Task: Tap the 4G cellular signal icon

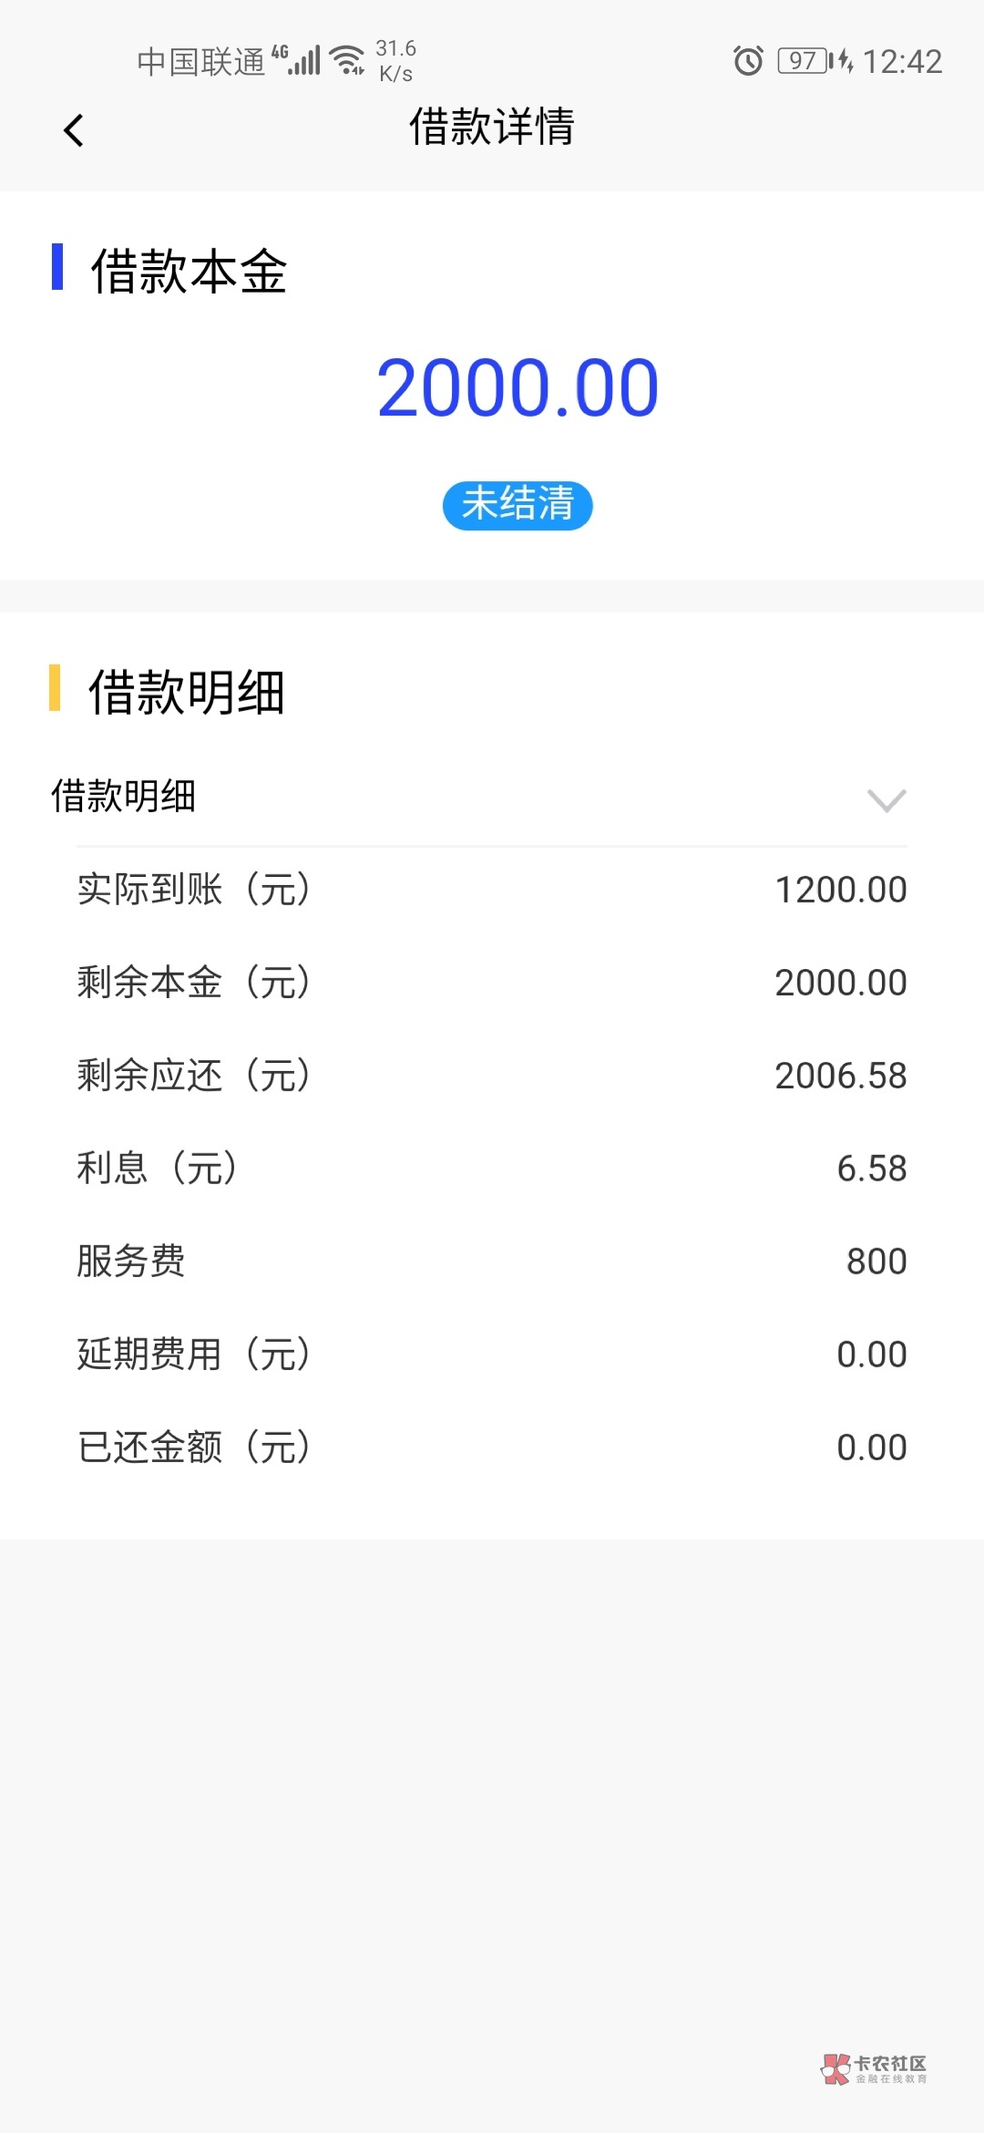Action: click(x=296, y=60)
